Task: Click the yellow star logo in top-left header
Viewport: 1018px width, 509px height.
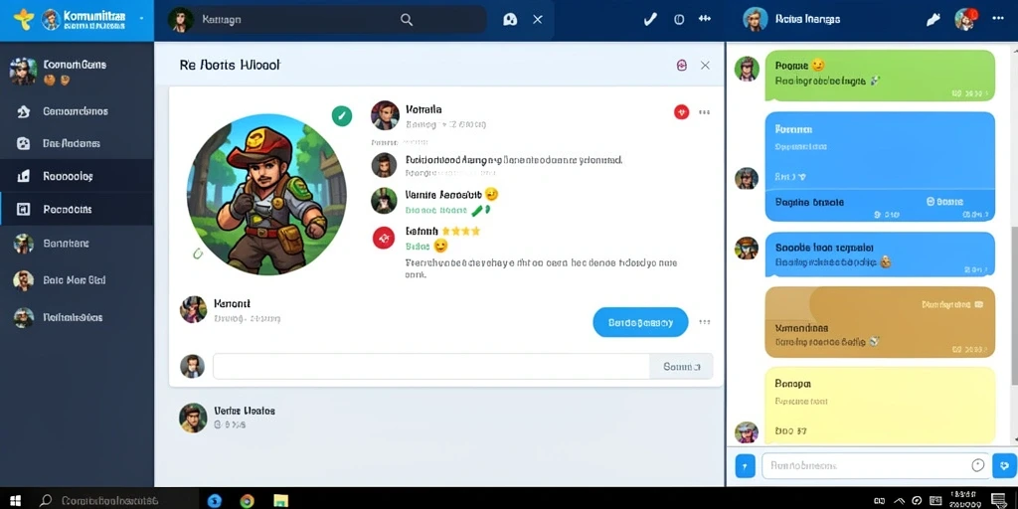Action: (23, 20)
